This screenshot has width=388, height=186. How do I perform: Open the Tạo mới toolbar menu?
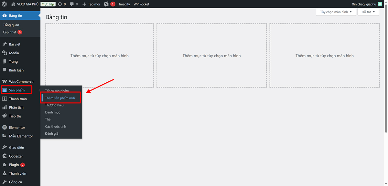click(x=91, y=4)
